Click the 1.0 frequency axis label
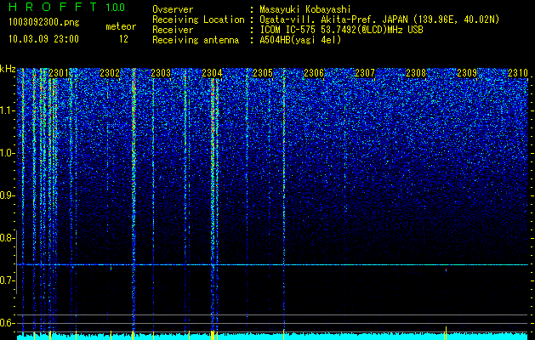The image size is (535, 340). (7, 153)
